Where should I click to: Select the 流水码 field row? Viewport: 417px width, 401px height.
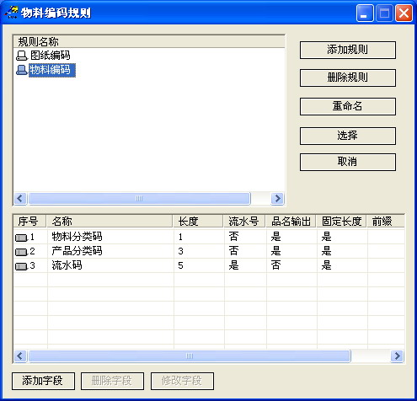pyautogui.click(x=209, y=265)
